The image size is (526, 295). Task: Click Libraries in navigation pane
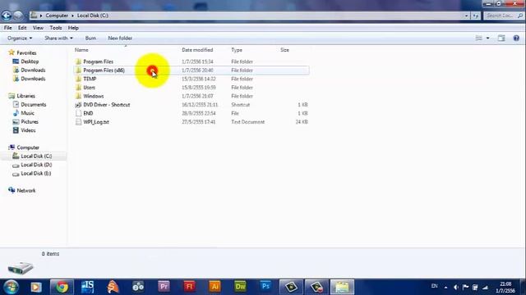25,96
